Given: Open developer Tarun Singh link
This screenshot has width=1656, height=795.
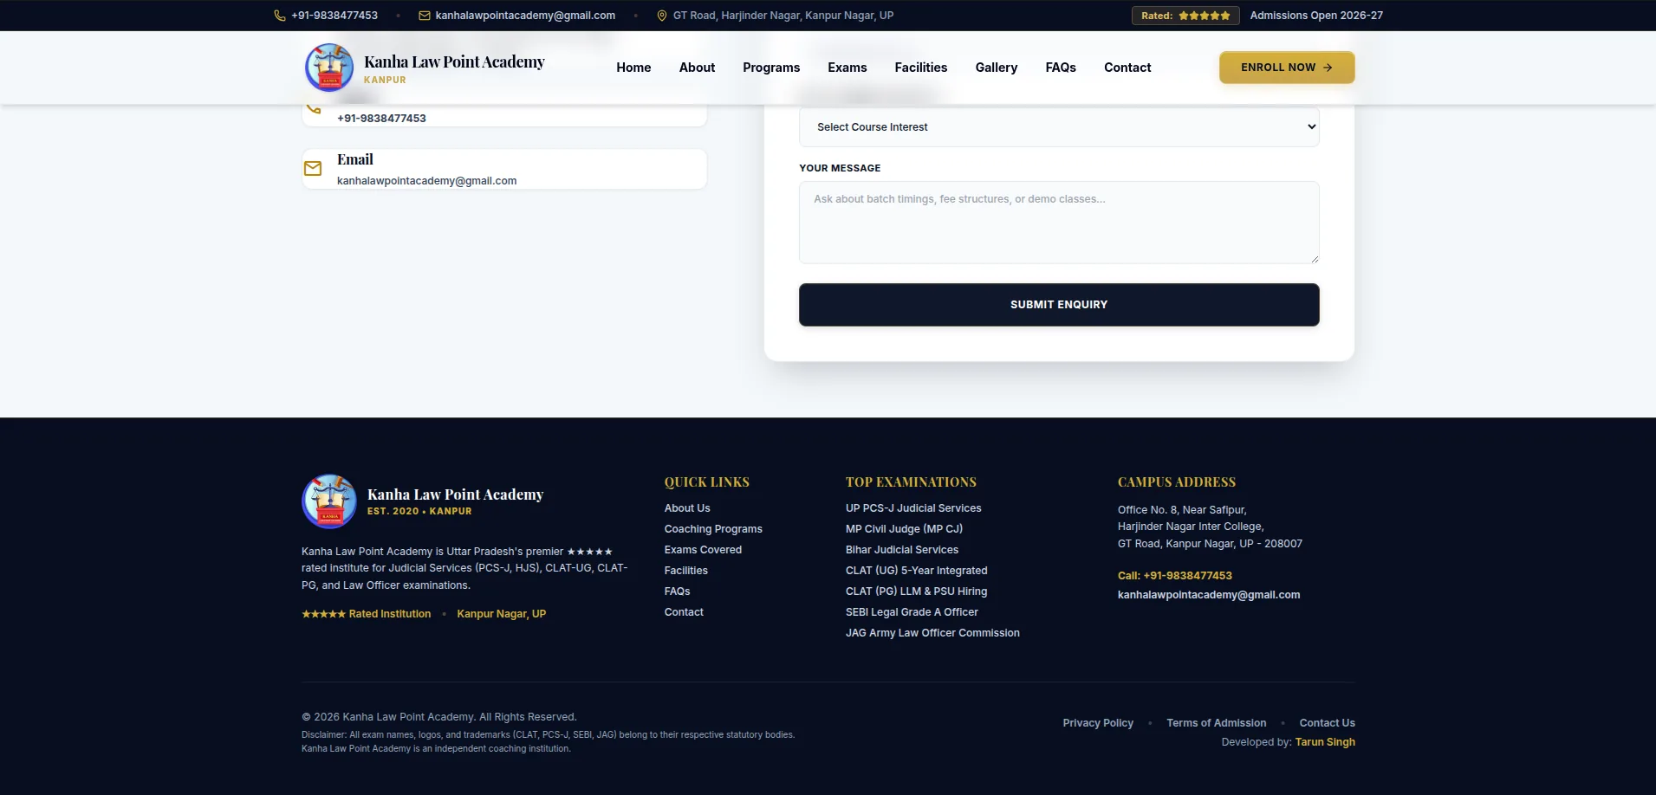Looking at the screenshot, I should tap(1325, 742).
